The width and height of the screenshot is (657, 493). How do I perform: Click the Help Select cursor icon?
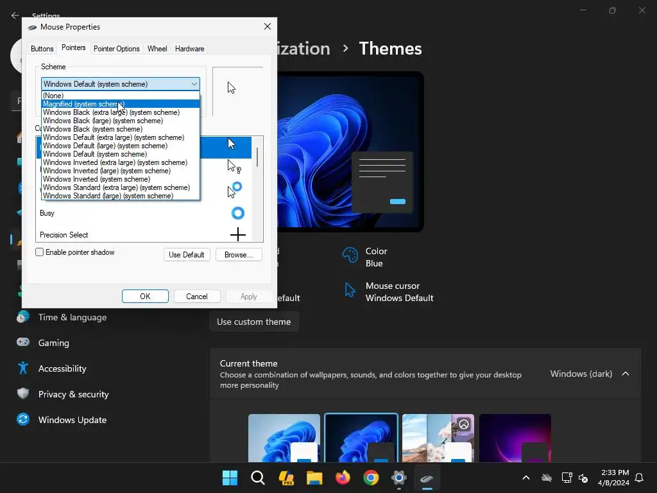click(234, 166)
